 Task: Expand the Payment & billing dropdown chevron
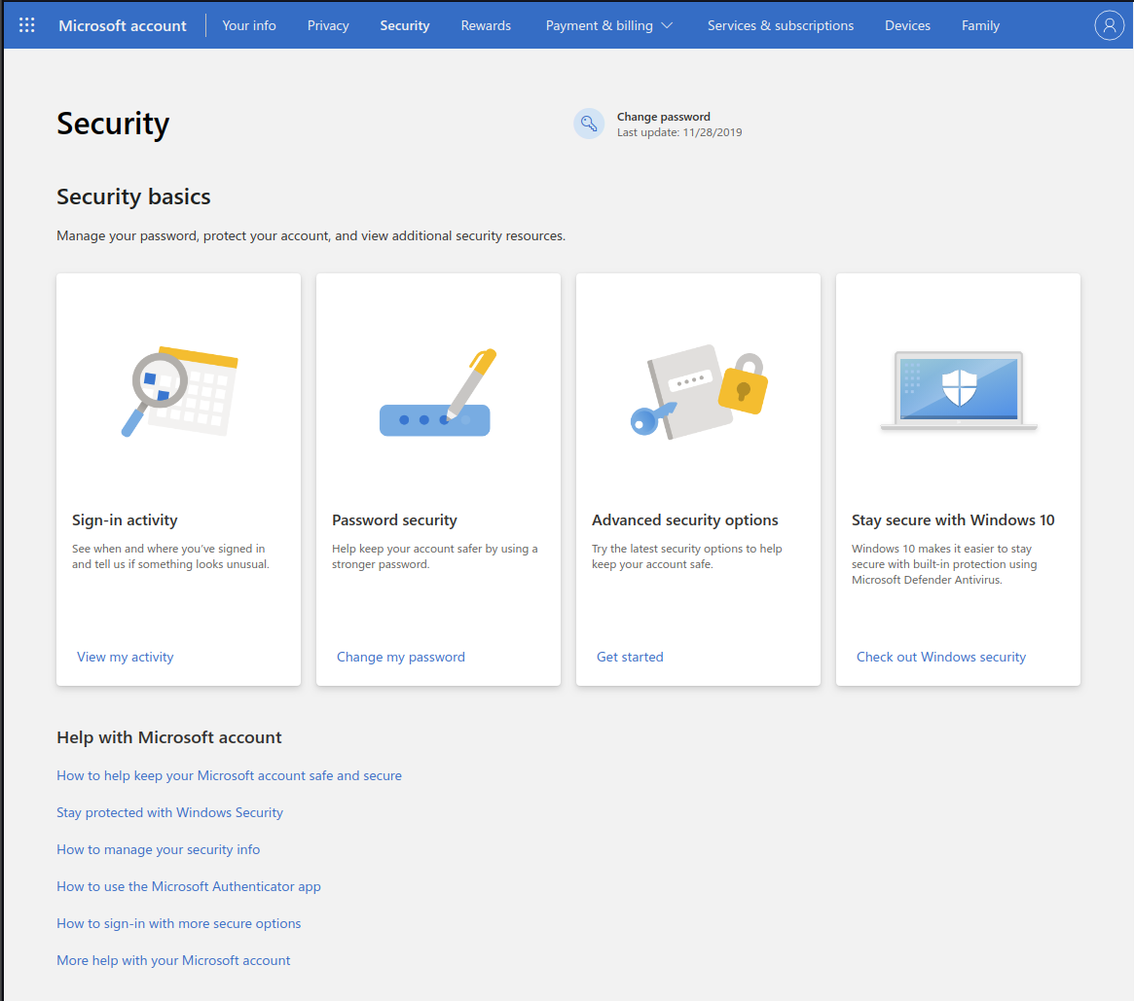point(668,25)
